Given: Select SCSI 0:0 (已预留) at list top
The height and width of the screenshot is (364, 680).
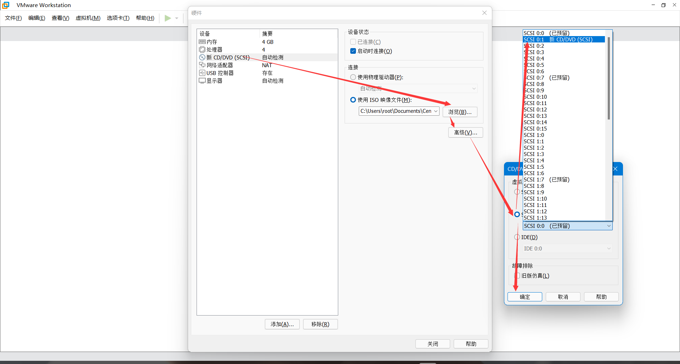Looking at the screenshot, I should [564, 33].
